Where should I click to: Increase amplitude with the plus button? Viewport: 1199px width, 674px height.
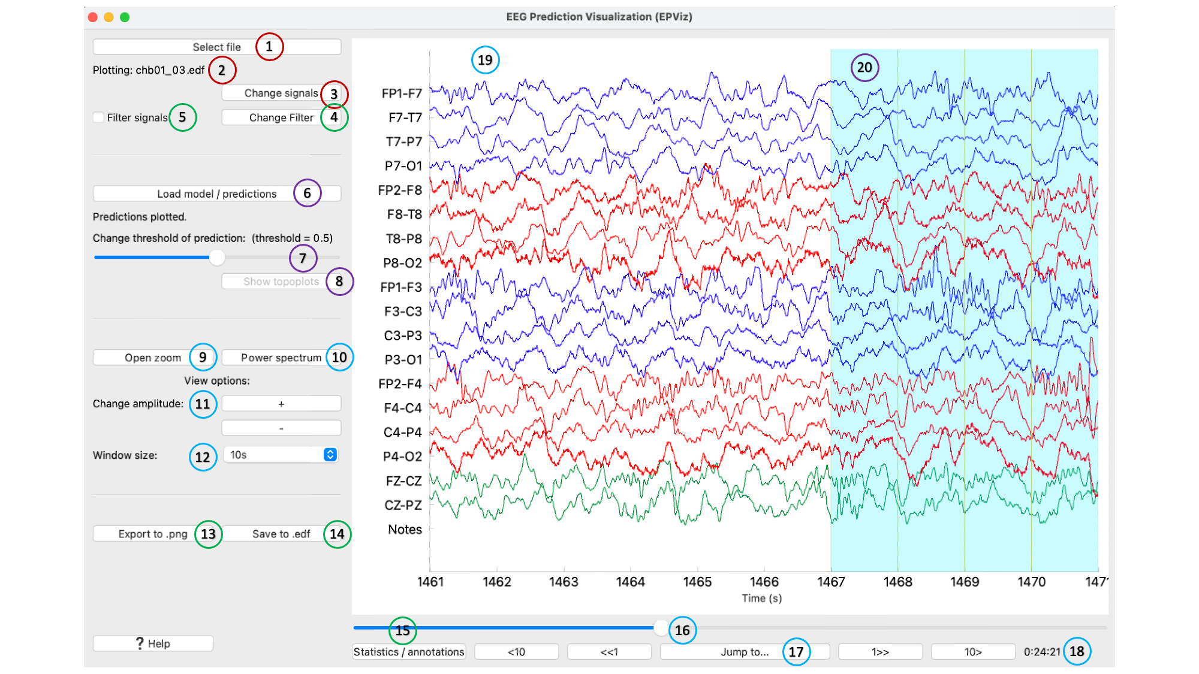pyautogui.click(x=281, y=404)
